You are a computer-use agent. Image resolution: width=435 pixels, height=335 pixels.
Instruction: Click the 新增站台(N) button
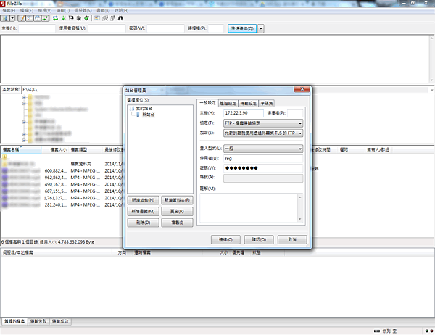[143, 199]
